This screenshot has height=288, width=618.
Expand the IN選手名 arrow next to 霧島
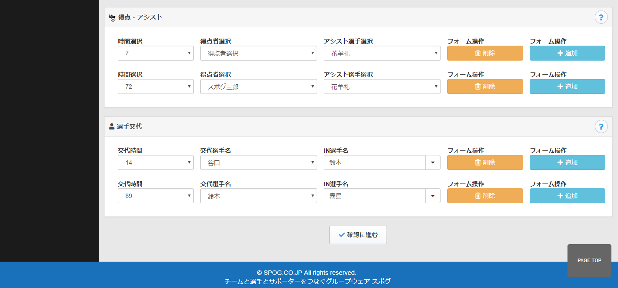(x=433, y=196)
